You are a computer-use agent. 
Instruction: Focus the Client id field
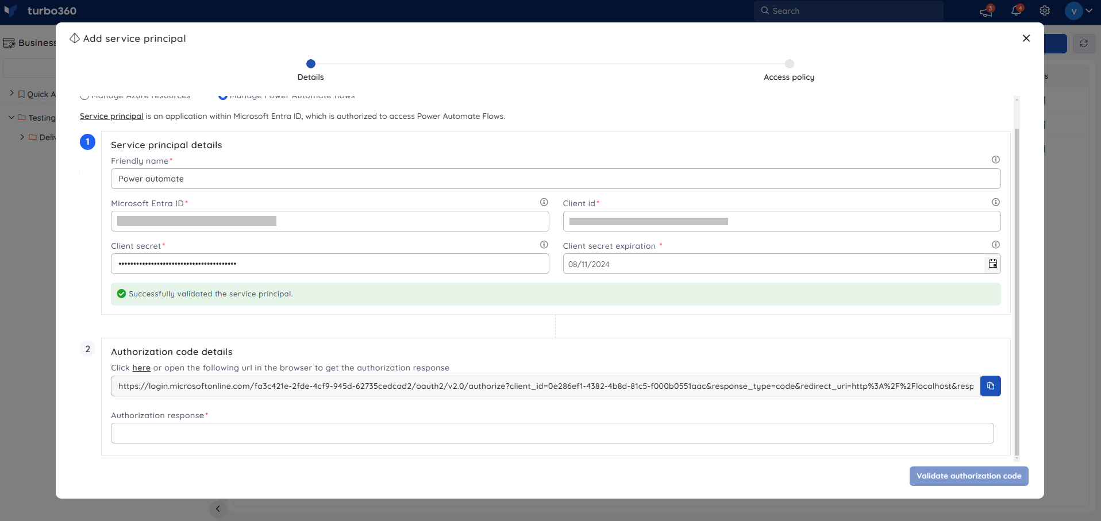coord(782,221)
